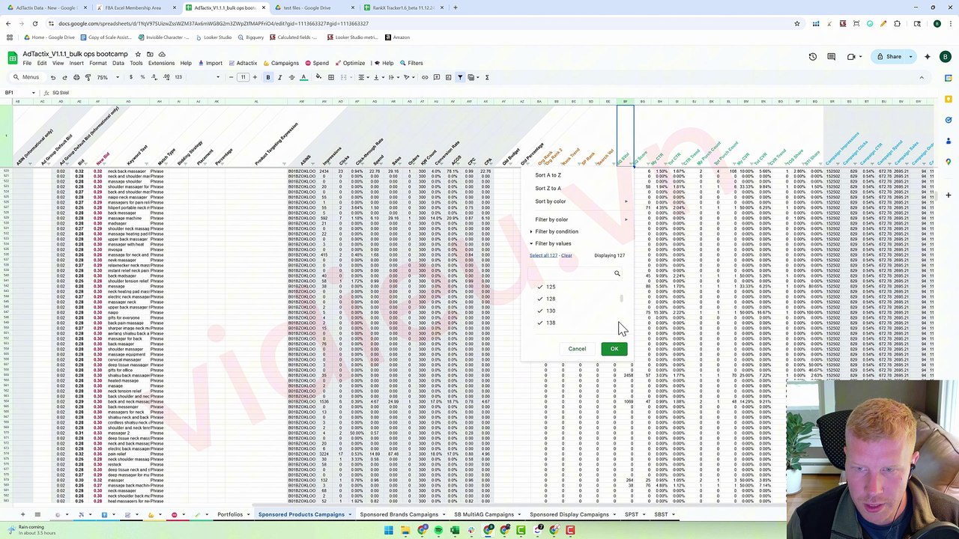Bookmark this page with star icon

tap(797, 23)
